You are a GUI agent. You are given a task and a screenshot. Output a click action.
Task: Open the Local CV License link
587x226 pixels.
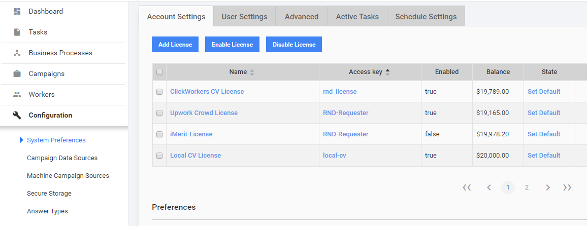(x=195, y=156)
